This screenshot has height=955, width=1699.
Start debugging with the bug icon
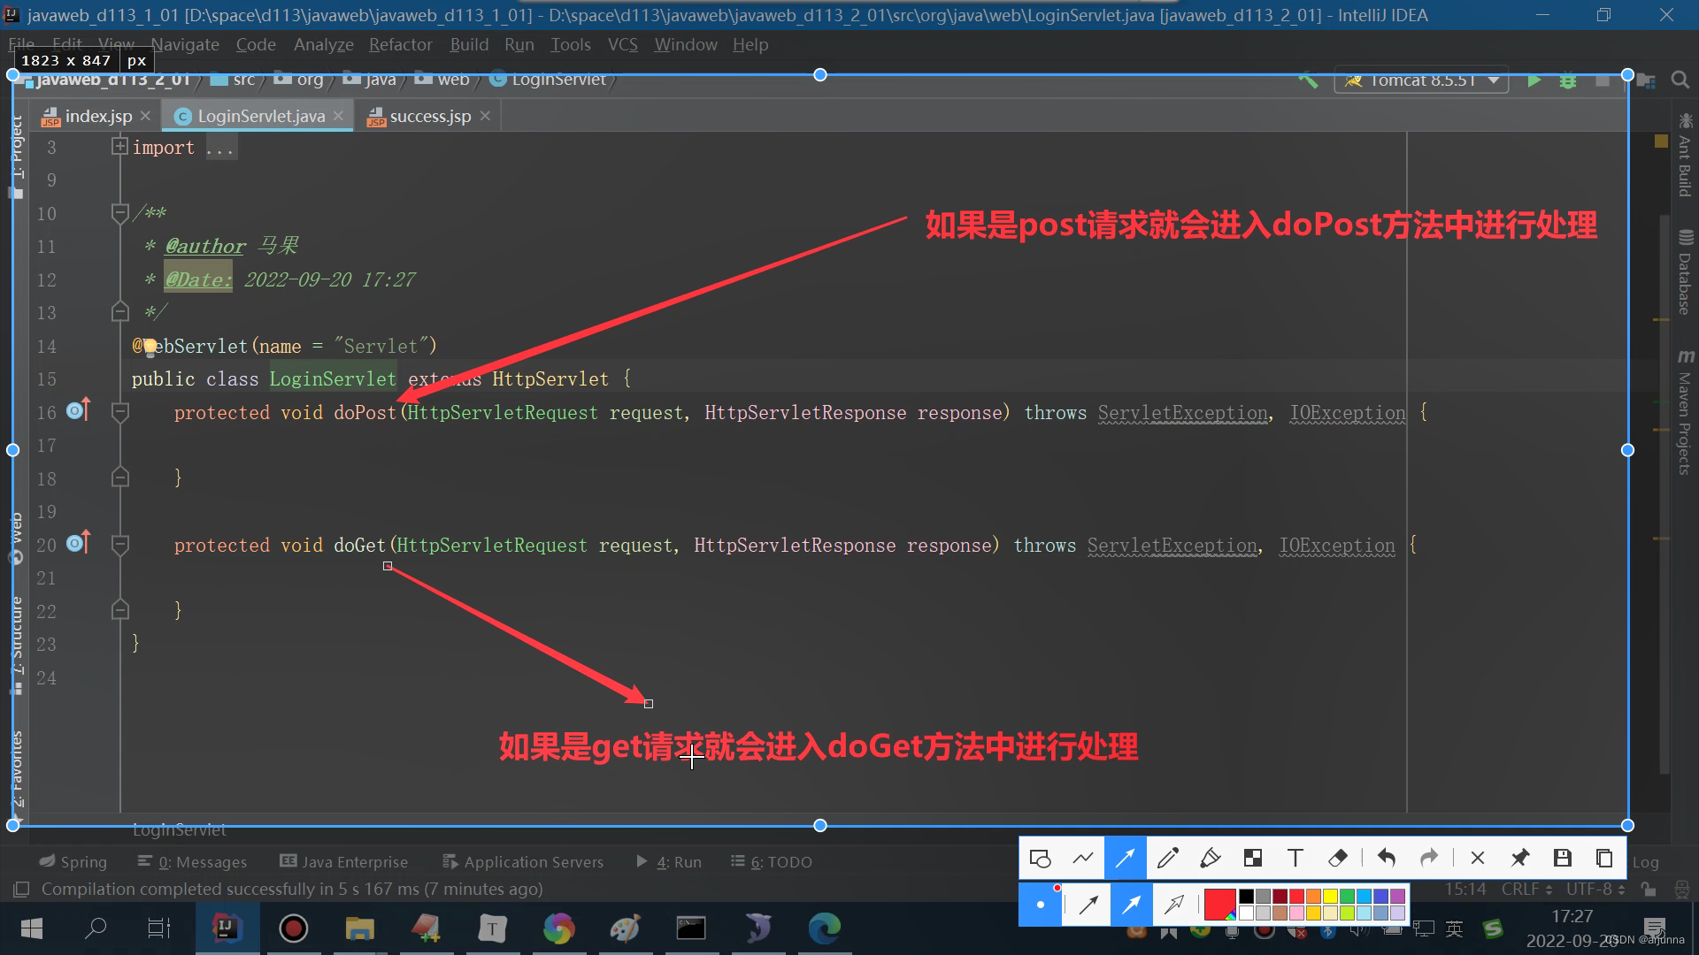click(1567, 80)
